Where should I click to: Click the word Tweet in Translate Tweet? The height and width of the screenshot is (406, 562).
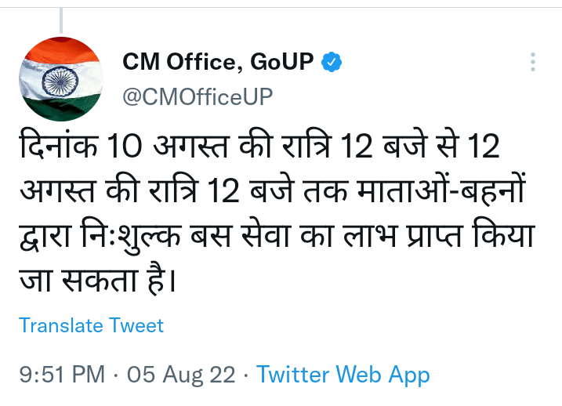136,325
